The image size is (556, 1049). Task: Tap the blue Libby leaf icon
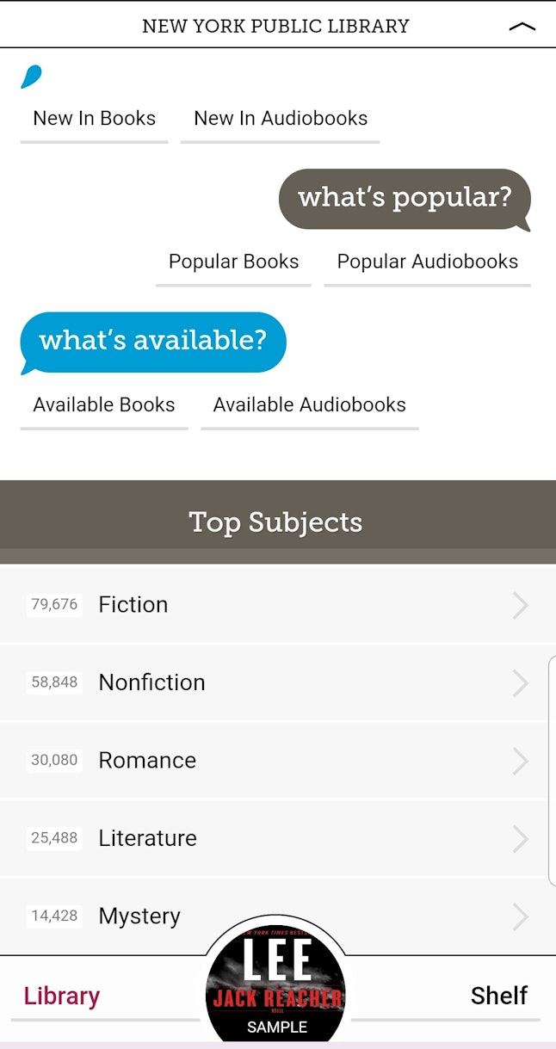click(31, 77)
